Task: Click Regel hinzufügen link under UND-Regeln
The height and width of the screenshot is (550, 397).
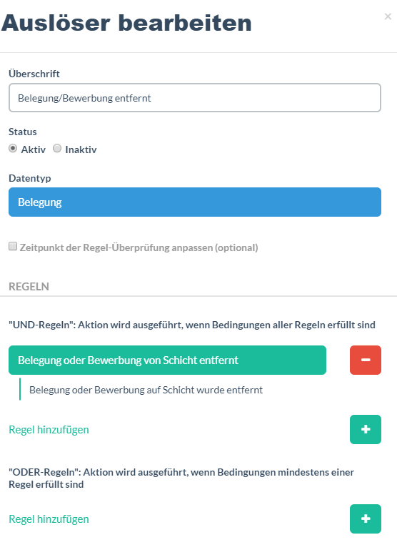Action: pos(49,430)
